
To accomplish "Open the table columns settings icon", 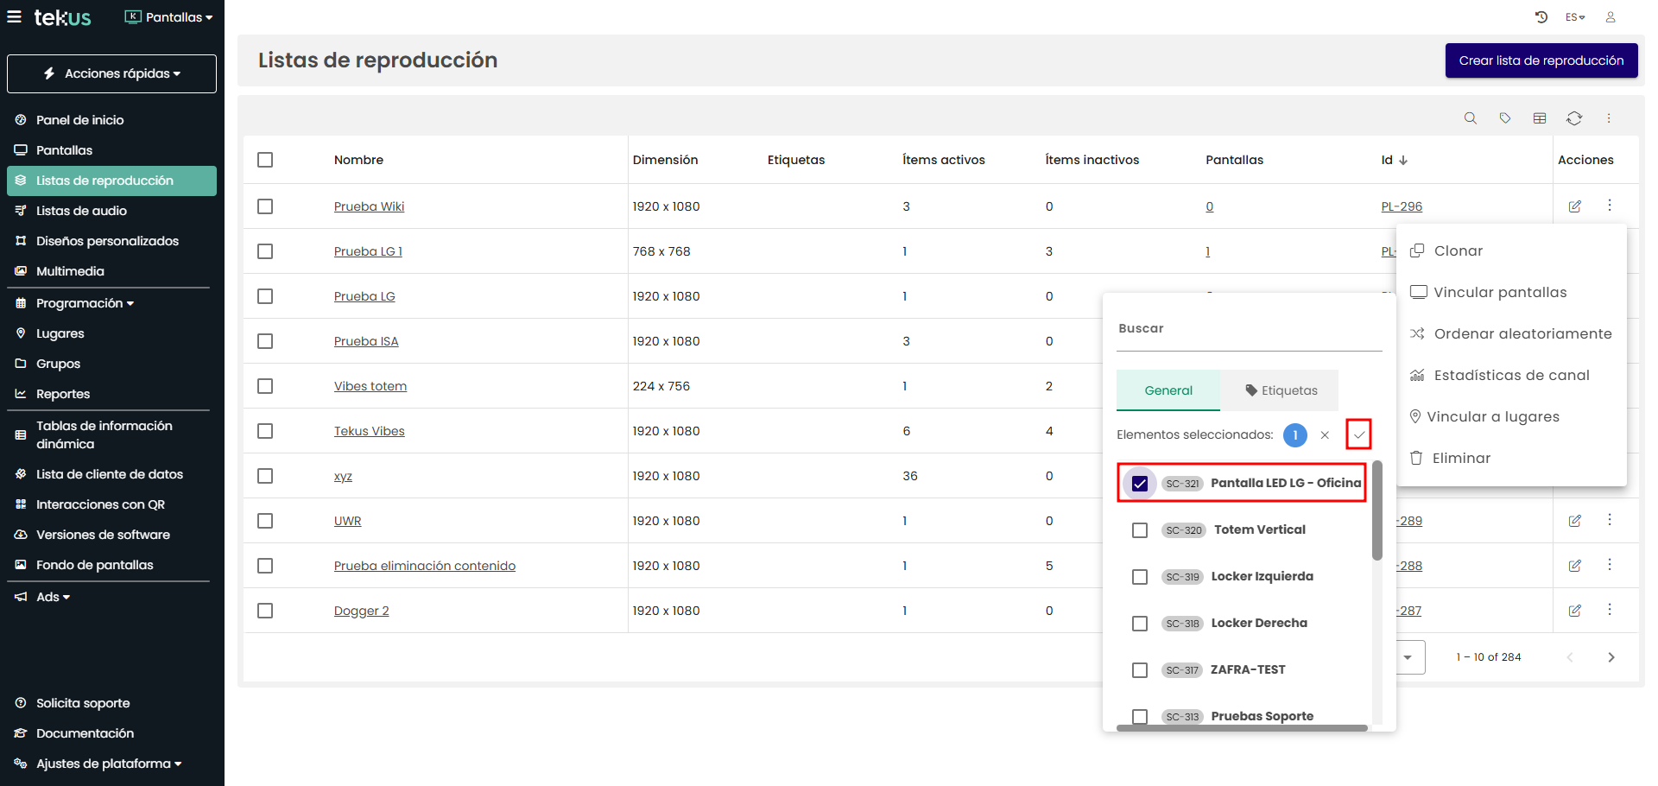I will click(x=1539, y=118).
